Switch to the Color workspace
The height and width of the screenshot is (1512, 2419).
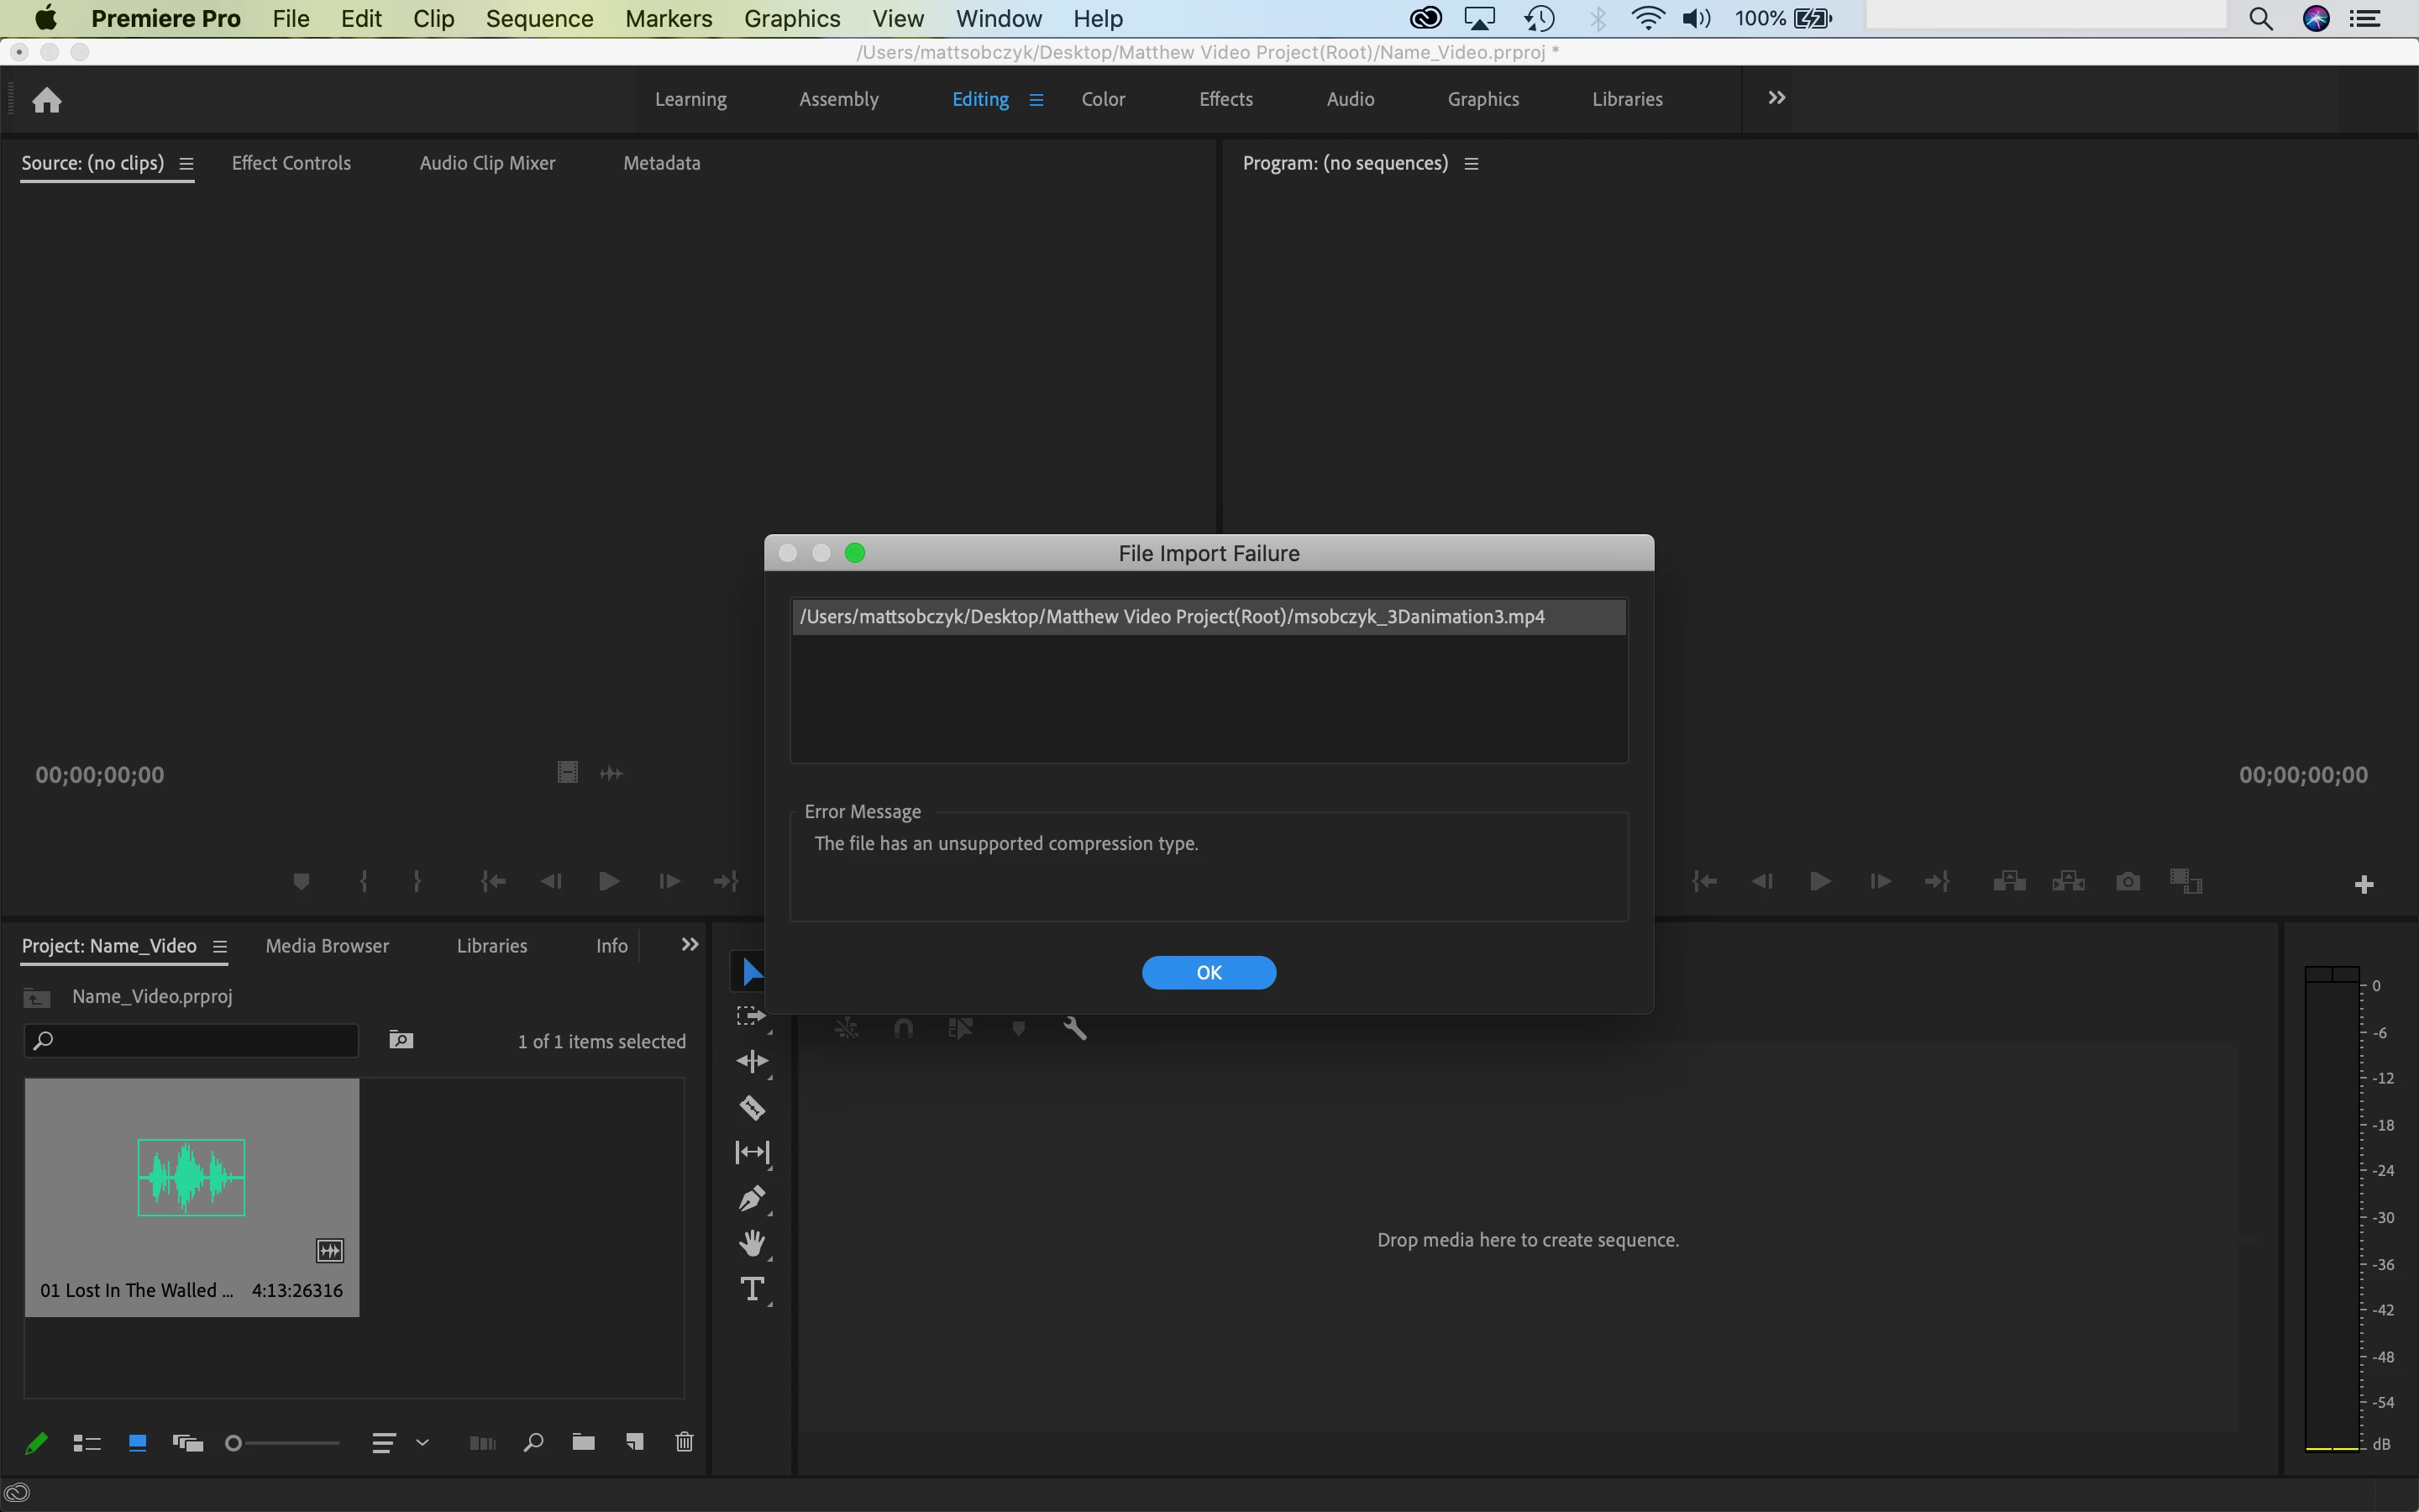tap(1103, 99)
